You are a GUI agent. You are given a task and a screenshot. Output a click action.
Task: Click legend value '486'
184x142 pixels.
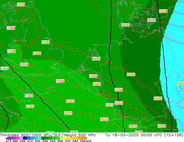[15, 141]
